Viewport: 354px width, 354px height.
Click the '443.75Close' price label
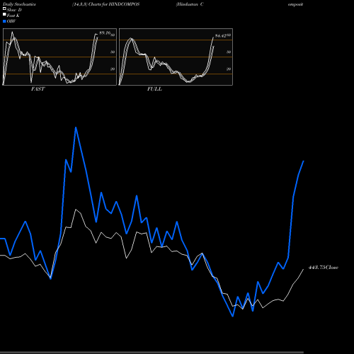click(324, 268)
